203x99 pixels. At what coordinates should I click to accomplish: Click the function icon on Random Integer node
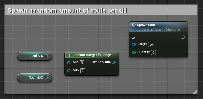[x=70, y=55]
